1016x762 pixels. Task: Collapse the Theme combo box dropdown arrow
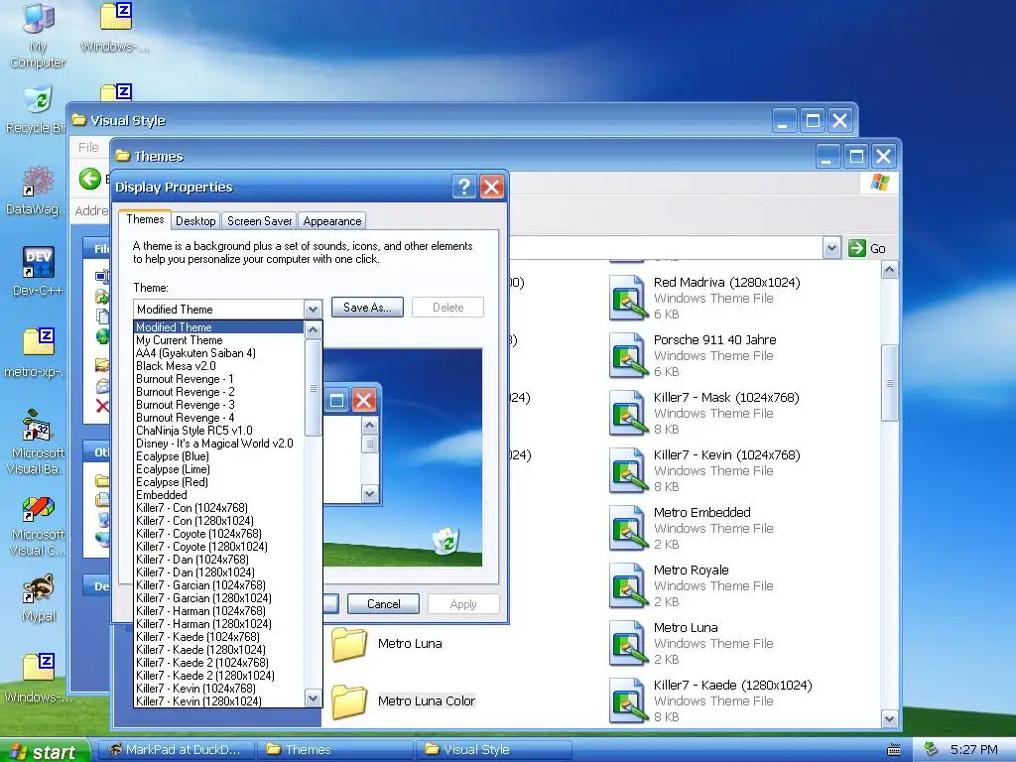pos(313,310)
